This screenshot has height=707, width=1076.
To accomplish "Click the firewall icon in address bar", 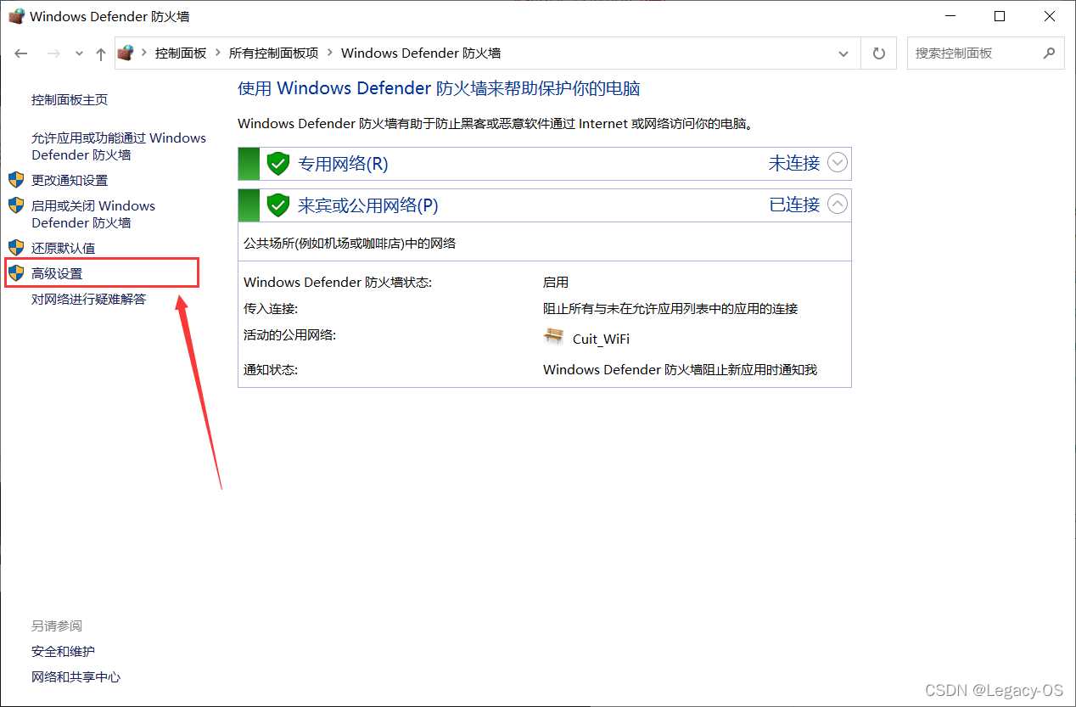I will pyautogui.click(x=126, y=53).
